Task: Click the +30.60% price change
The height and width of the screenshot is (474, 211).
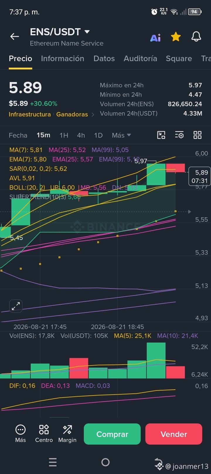Action: pyautogui.click(x=44, y=104)
